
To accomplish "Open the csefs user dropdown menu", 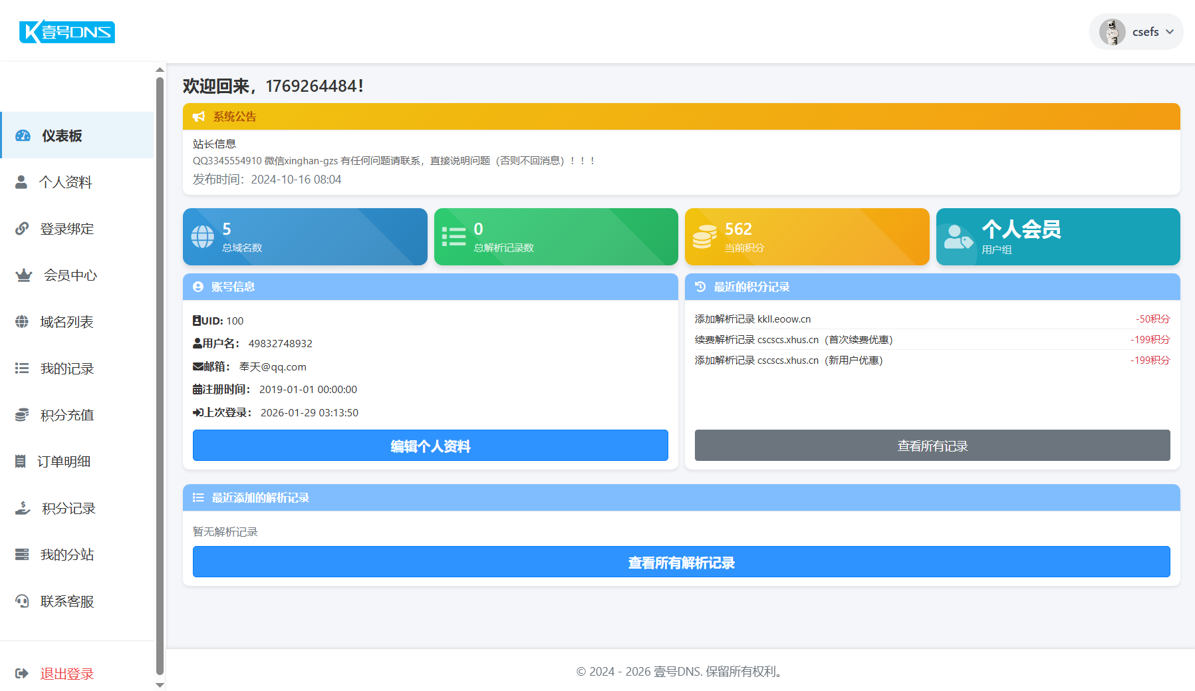I will click(1136, 32).
